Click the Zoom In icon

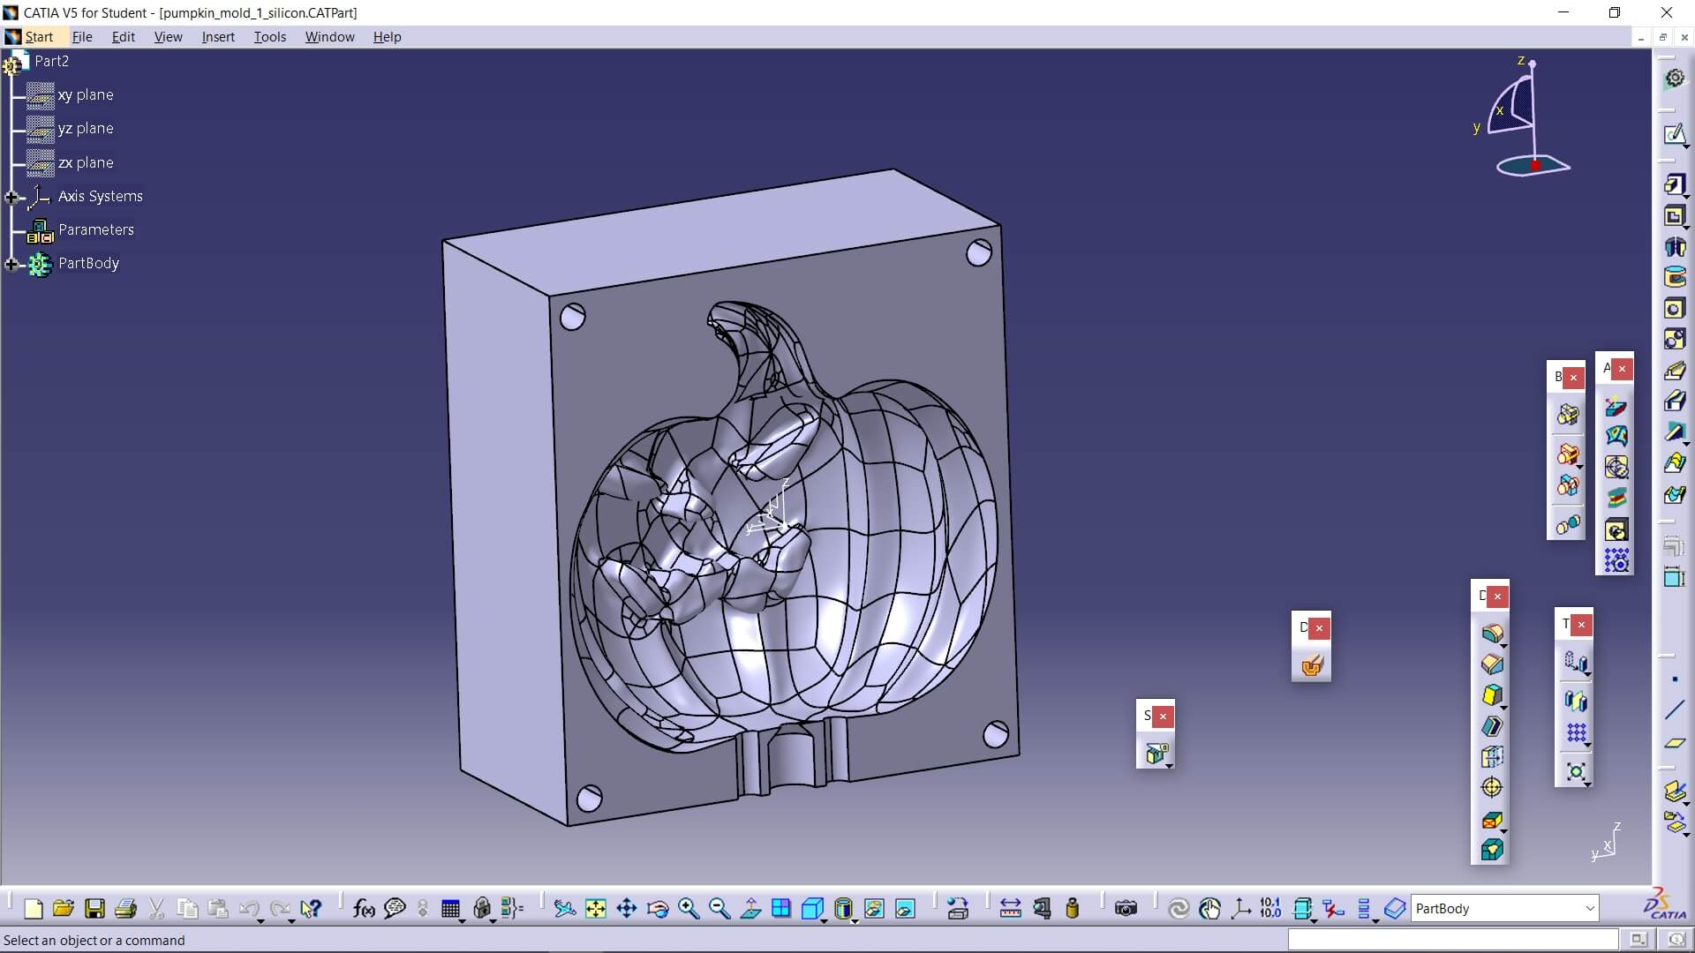(689, 909)
